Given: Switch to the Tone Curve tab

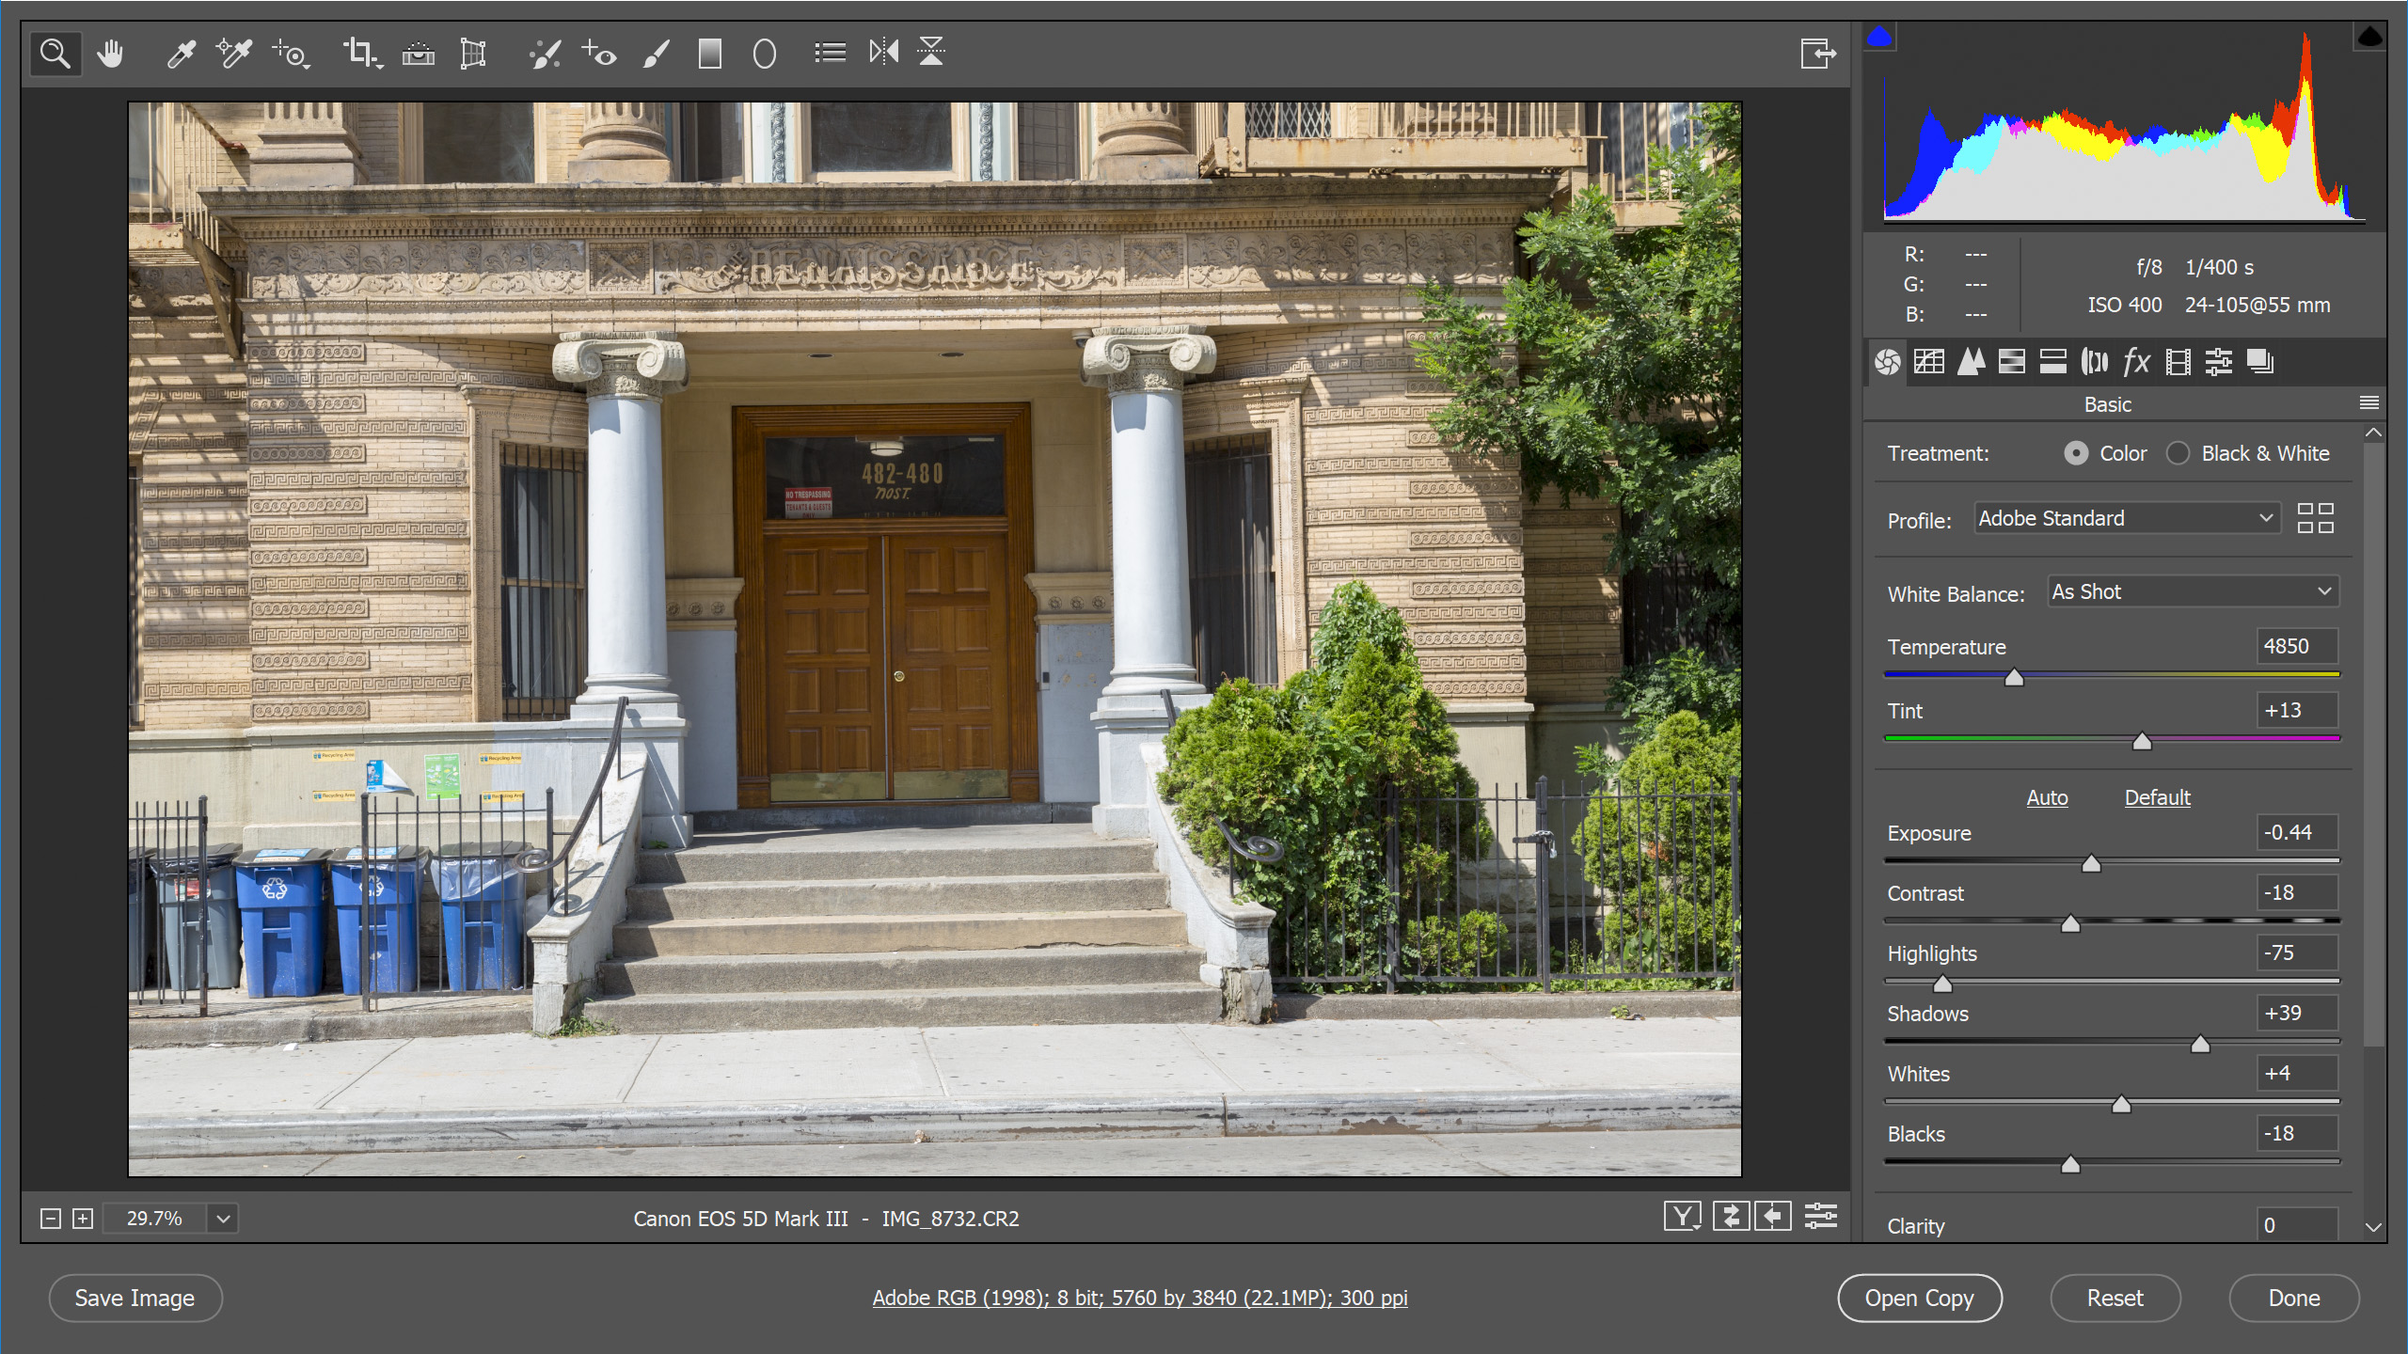Looking at the screenshot, I should click(x=1929, y=362).
